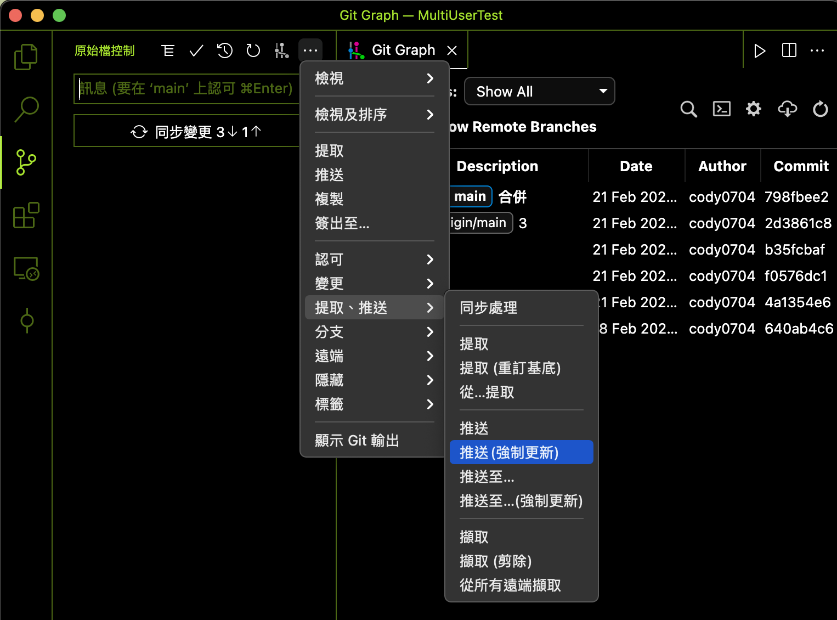Open the Extensions blocks icon
The width and height of the screenshot is (837, 620).
[x=26, y=215]
